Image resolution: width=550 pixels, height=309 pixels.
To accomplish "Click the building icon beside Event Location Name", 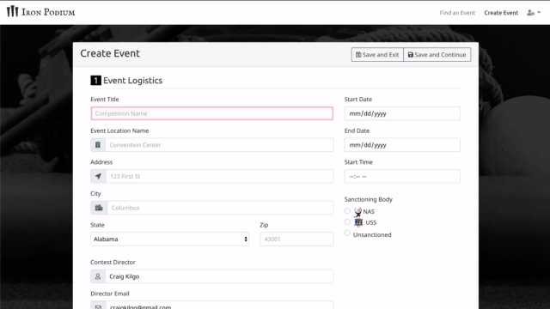I will (98, 145).
